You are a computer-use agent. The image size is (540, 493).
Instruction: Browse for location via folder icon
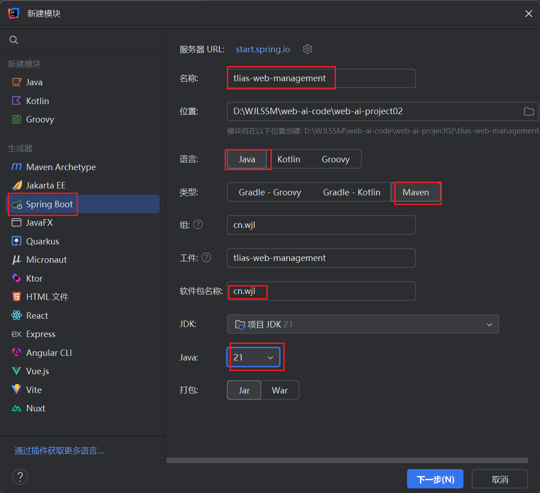pyautogui.click(x=529, y=111)
